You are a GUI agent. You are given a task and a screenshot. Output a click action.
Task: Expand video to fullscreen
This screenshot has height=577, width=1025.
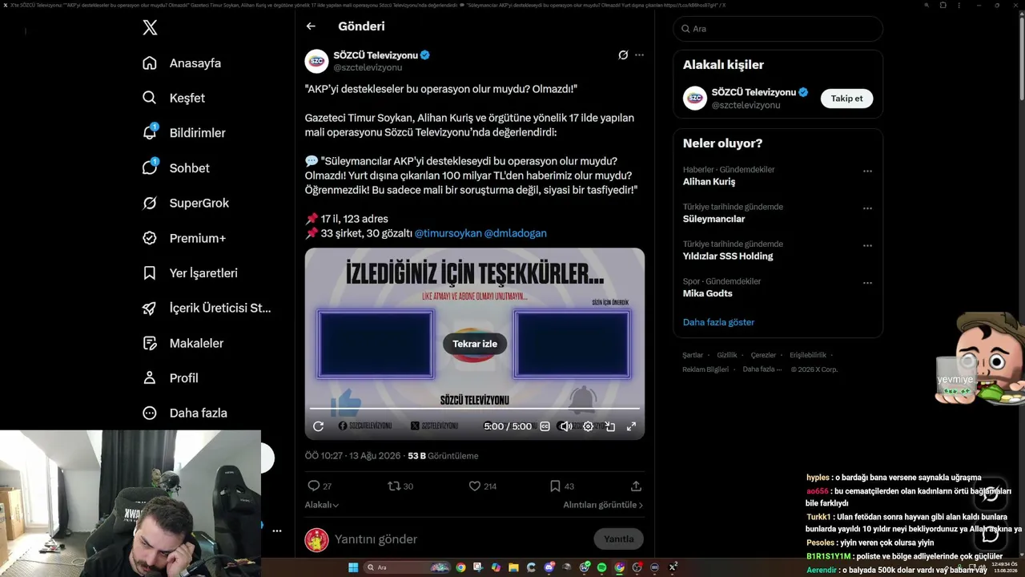(631, 426)
